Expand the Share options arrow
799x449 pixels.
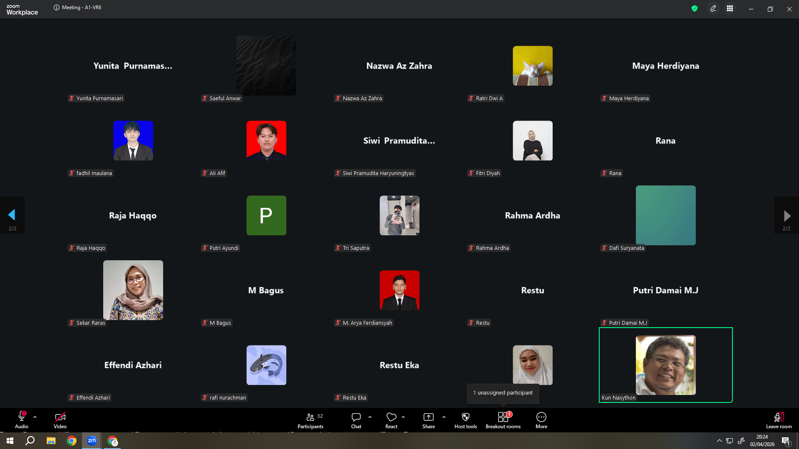click(x=444, y=417)
